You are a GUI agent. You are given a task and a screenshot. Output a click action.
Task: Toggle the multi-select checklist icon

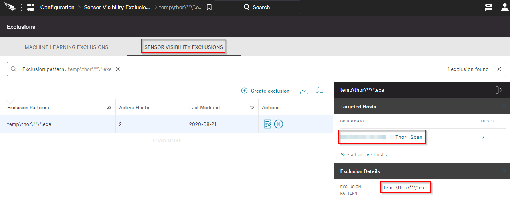(319, 91)
